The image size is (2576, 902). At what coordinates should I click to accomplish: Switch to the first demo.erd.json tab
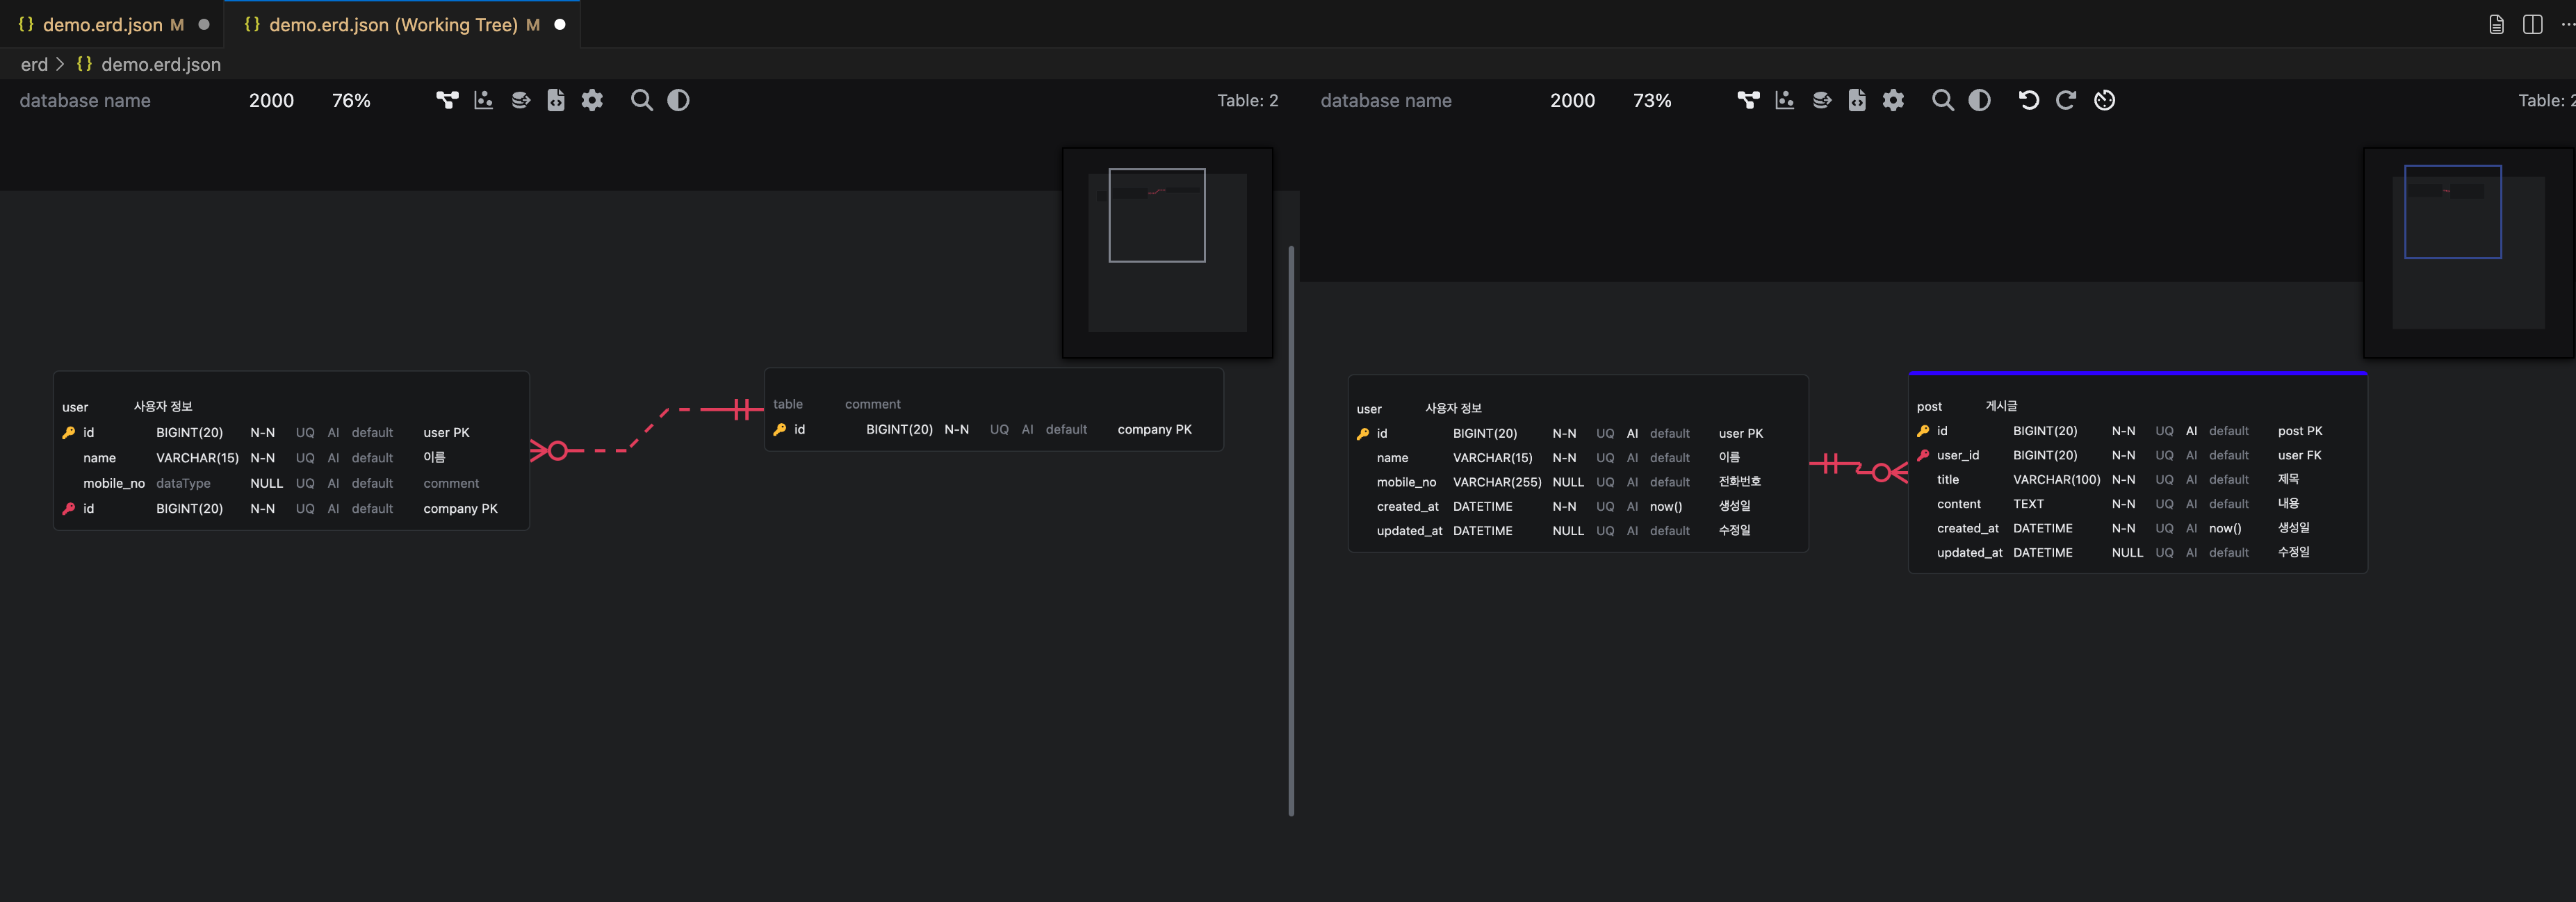tap(103, 24)
